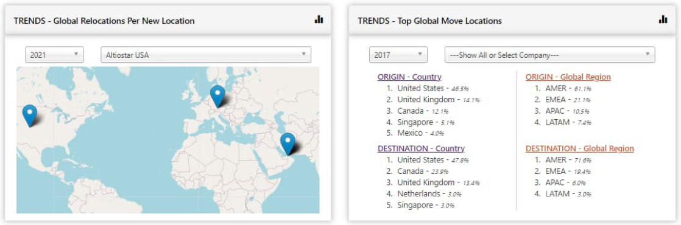Screen dimensions: 681x225
Task: Select origin United Kingdom 14.1% entry
Action: (x=439, y=100)
